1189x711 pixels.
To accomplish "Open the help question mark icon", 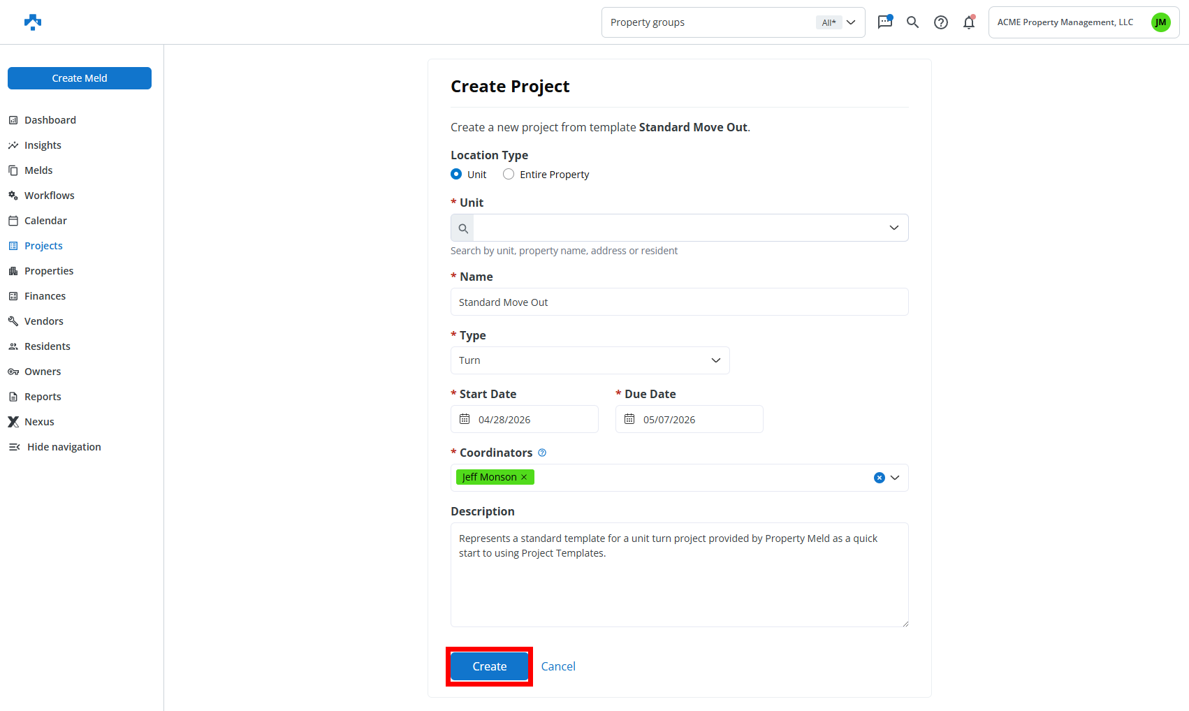I will coord(941,22).
